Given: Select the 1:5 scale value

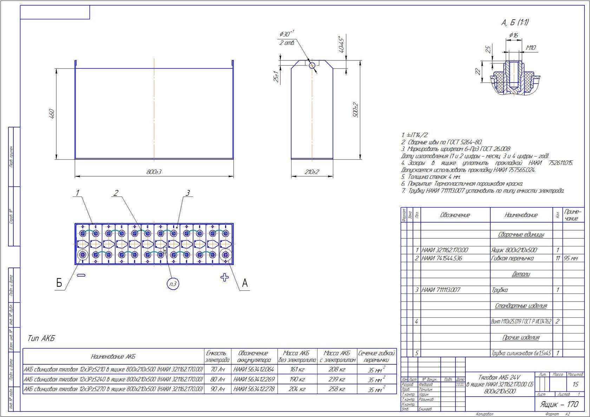Looking at the screenshot, I should (x=575, y=384).
